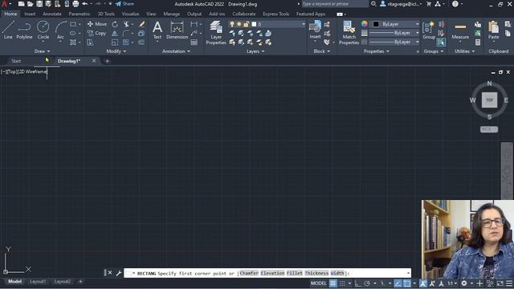The width and height of the screenshot is (514, 289).
Task: Click the Scale tool icon
Action: click(x=115, y=43)
